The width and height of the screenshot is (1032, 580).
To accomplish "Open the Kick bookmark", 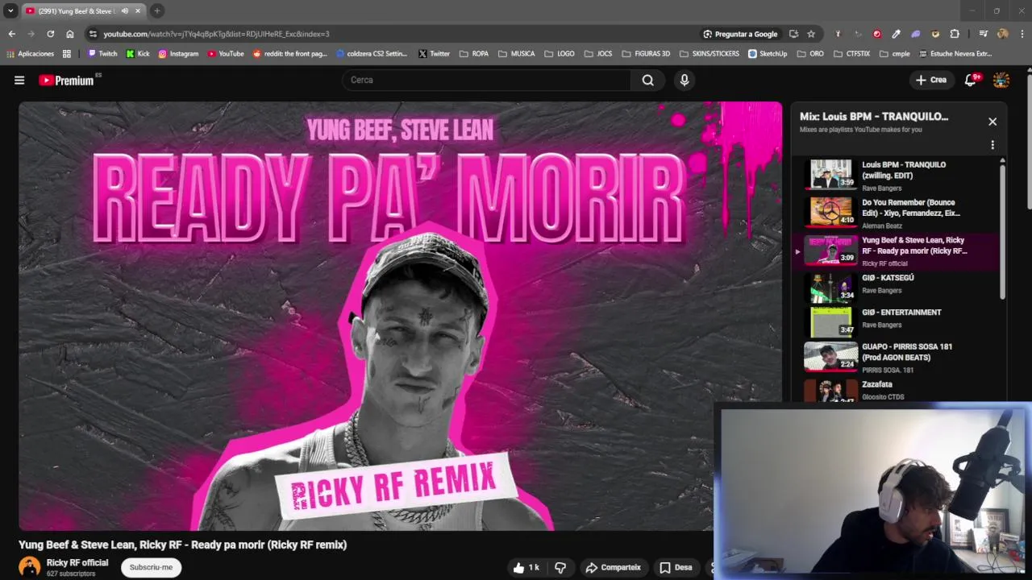I will point(138,54).
